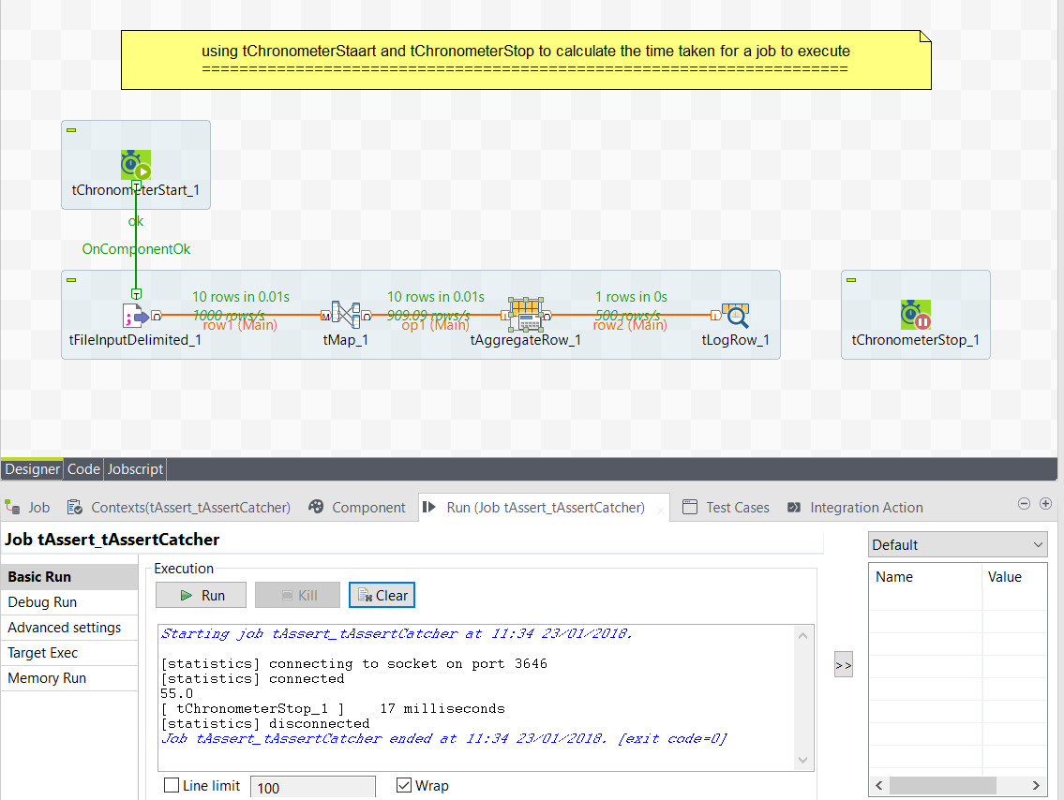Click the line limit value field

(312, 788)
